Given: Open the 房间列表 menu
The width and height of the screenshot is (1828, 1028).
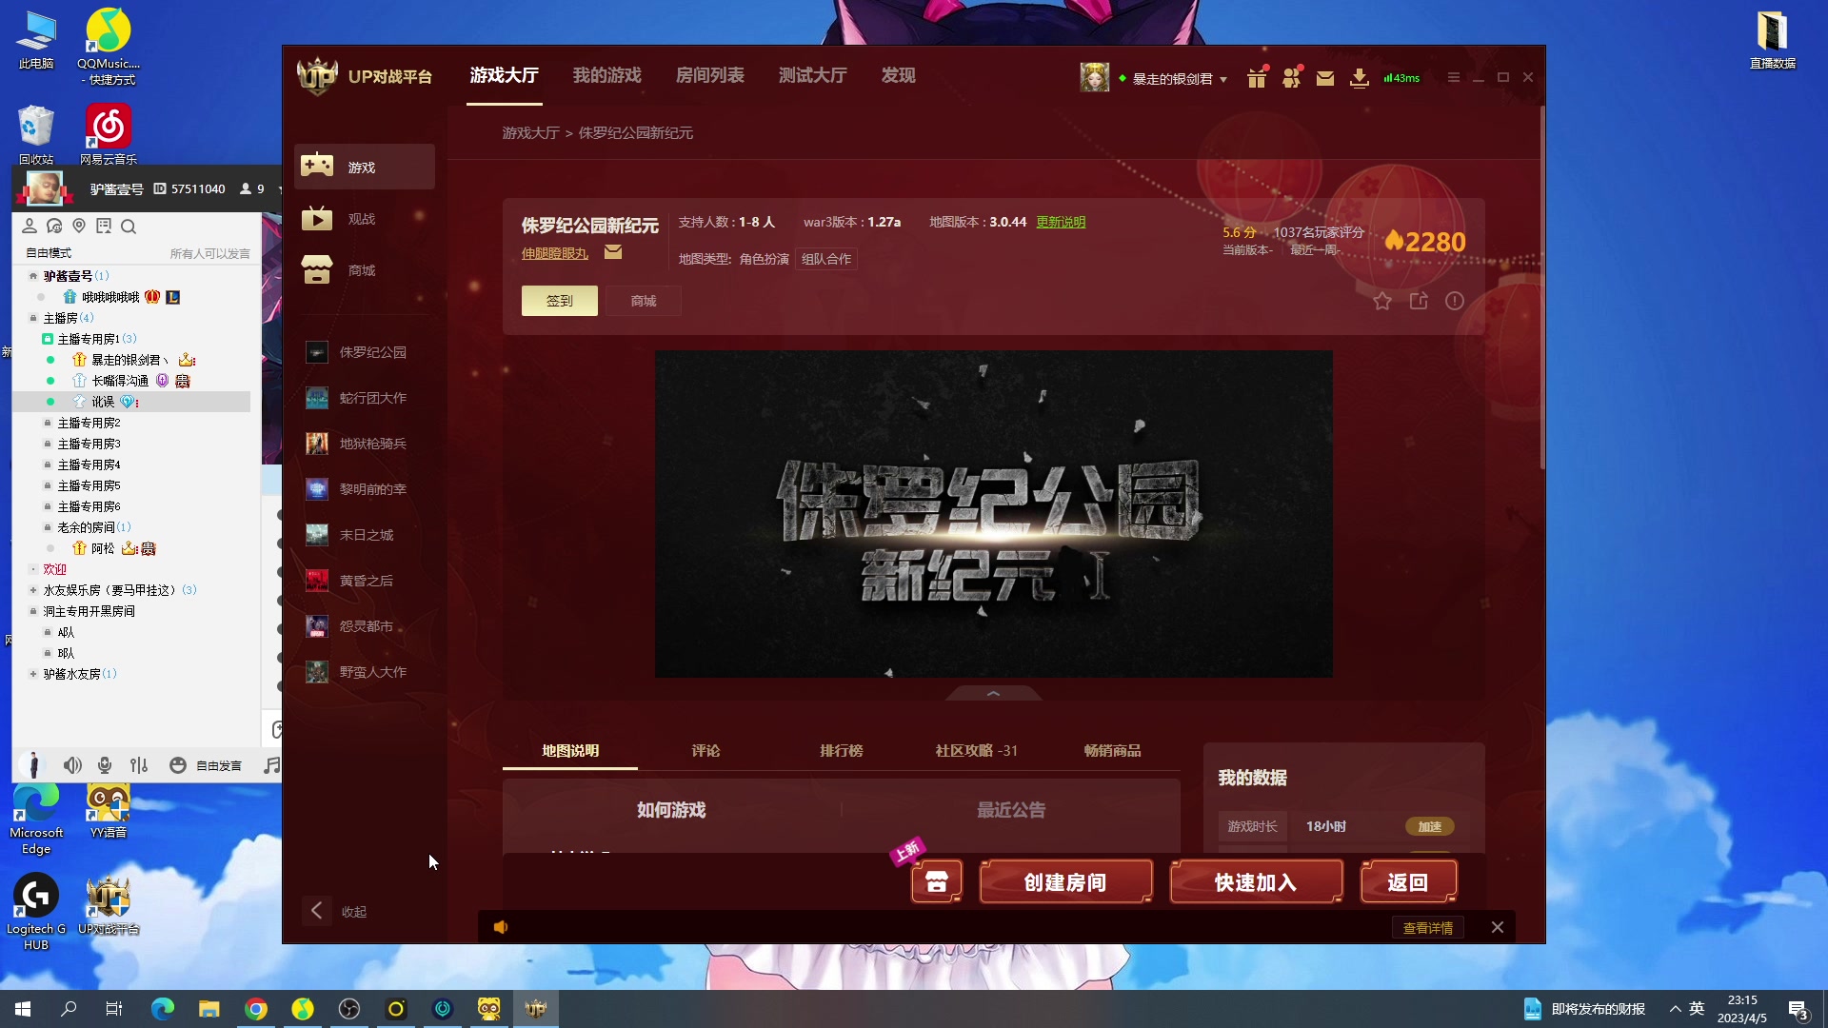Looking at the screenshot, I should [710, 75].
